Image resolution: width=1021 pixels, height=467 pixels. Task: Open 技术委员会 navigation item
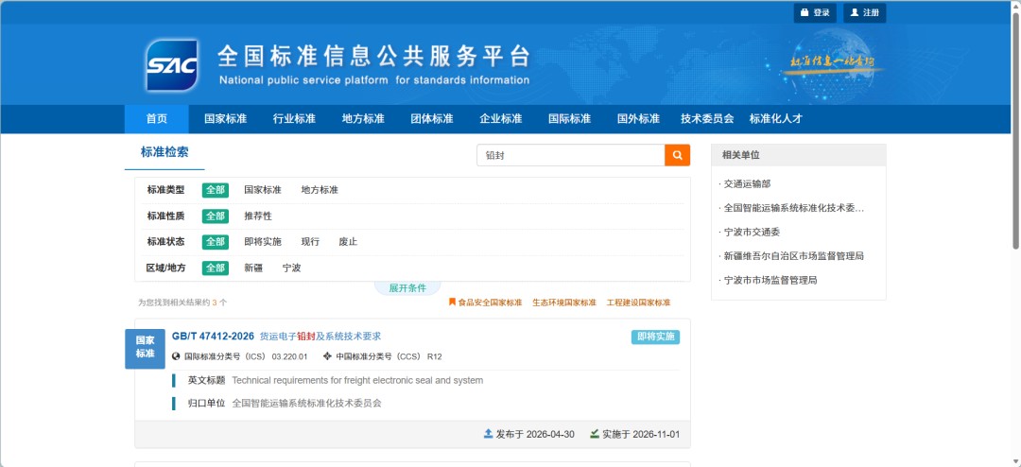point(707,119)
